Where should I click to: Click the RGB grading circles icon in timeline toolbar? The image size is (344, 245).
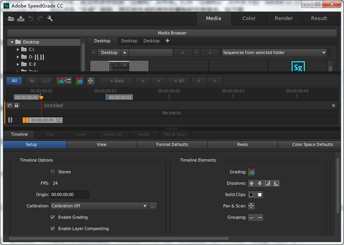[80, 81]
